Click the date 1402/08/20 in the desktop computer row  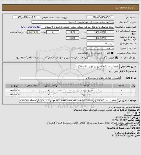pyautogui.click(x=15, y=90)
